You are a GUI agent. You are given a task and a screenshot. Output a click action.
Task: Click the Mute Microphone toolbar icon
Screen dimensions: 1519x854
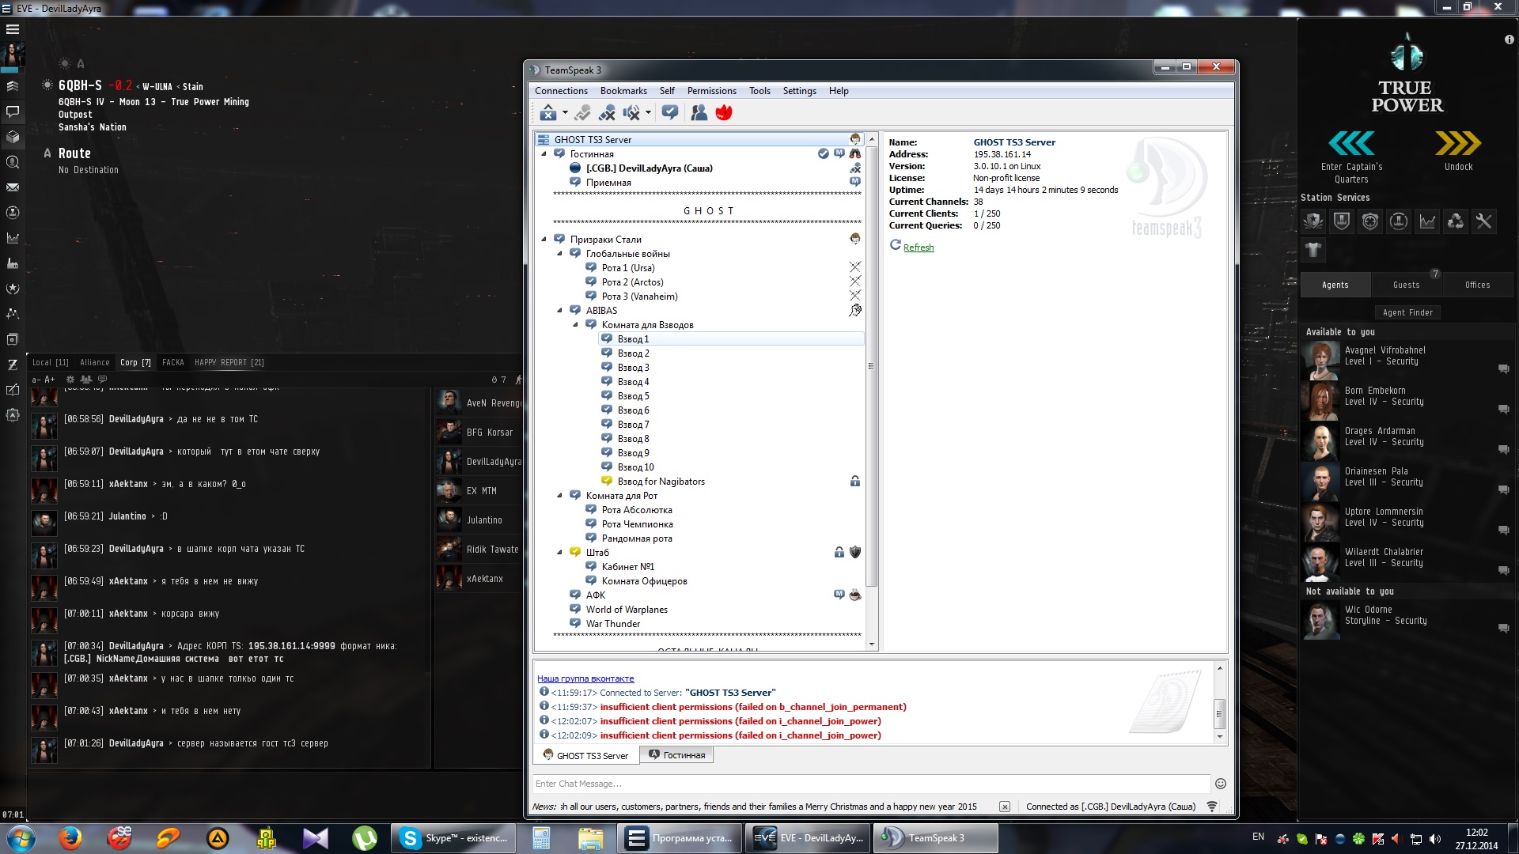click(607, 113)
